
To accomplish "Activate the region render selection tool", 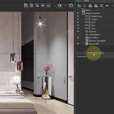I will (x=37, y=5).
